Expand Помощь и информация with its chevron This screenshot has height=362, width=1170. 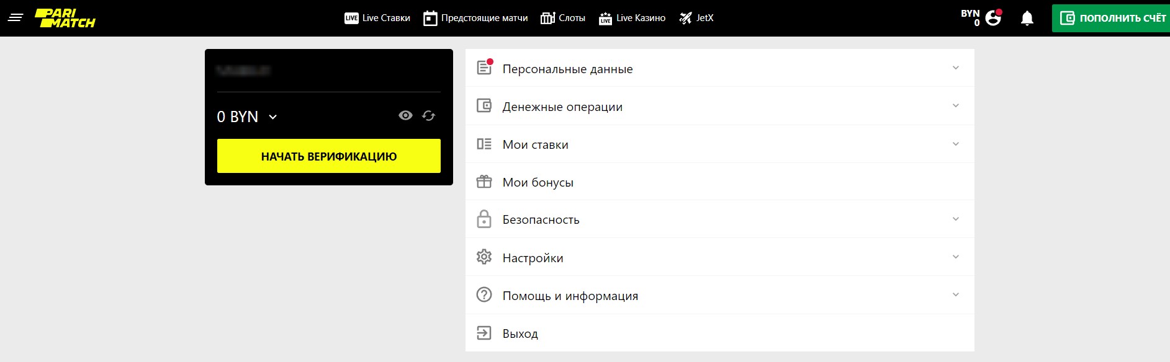coord(956,294)
